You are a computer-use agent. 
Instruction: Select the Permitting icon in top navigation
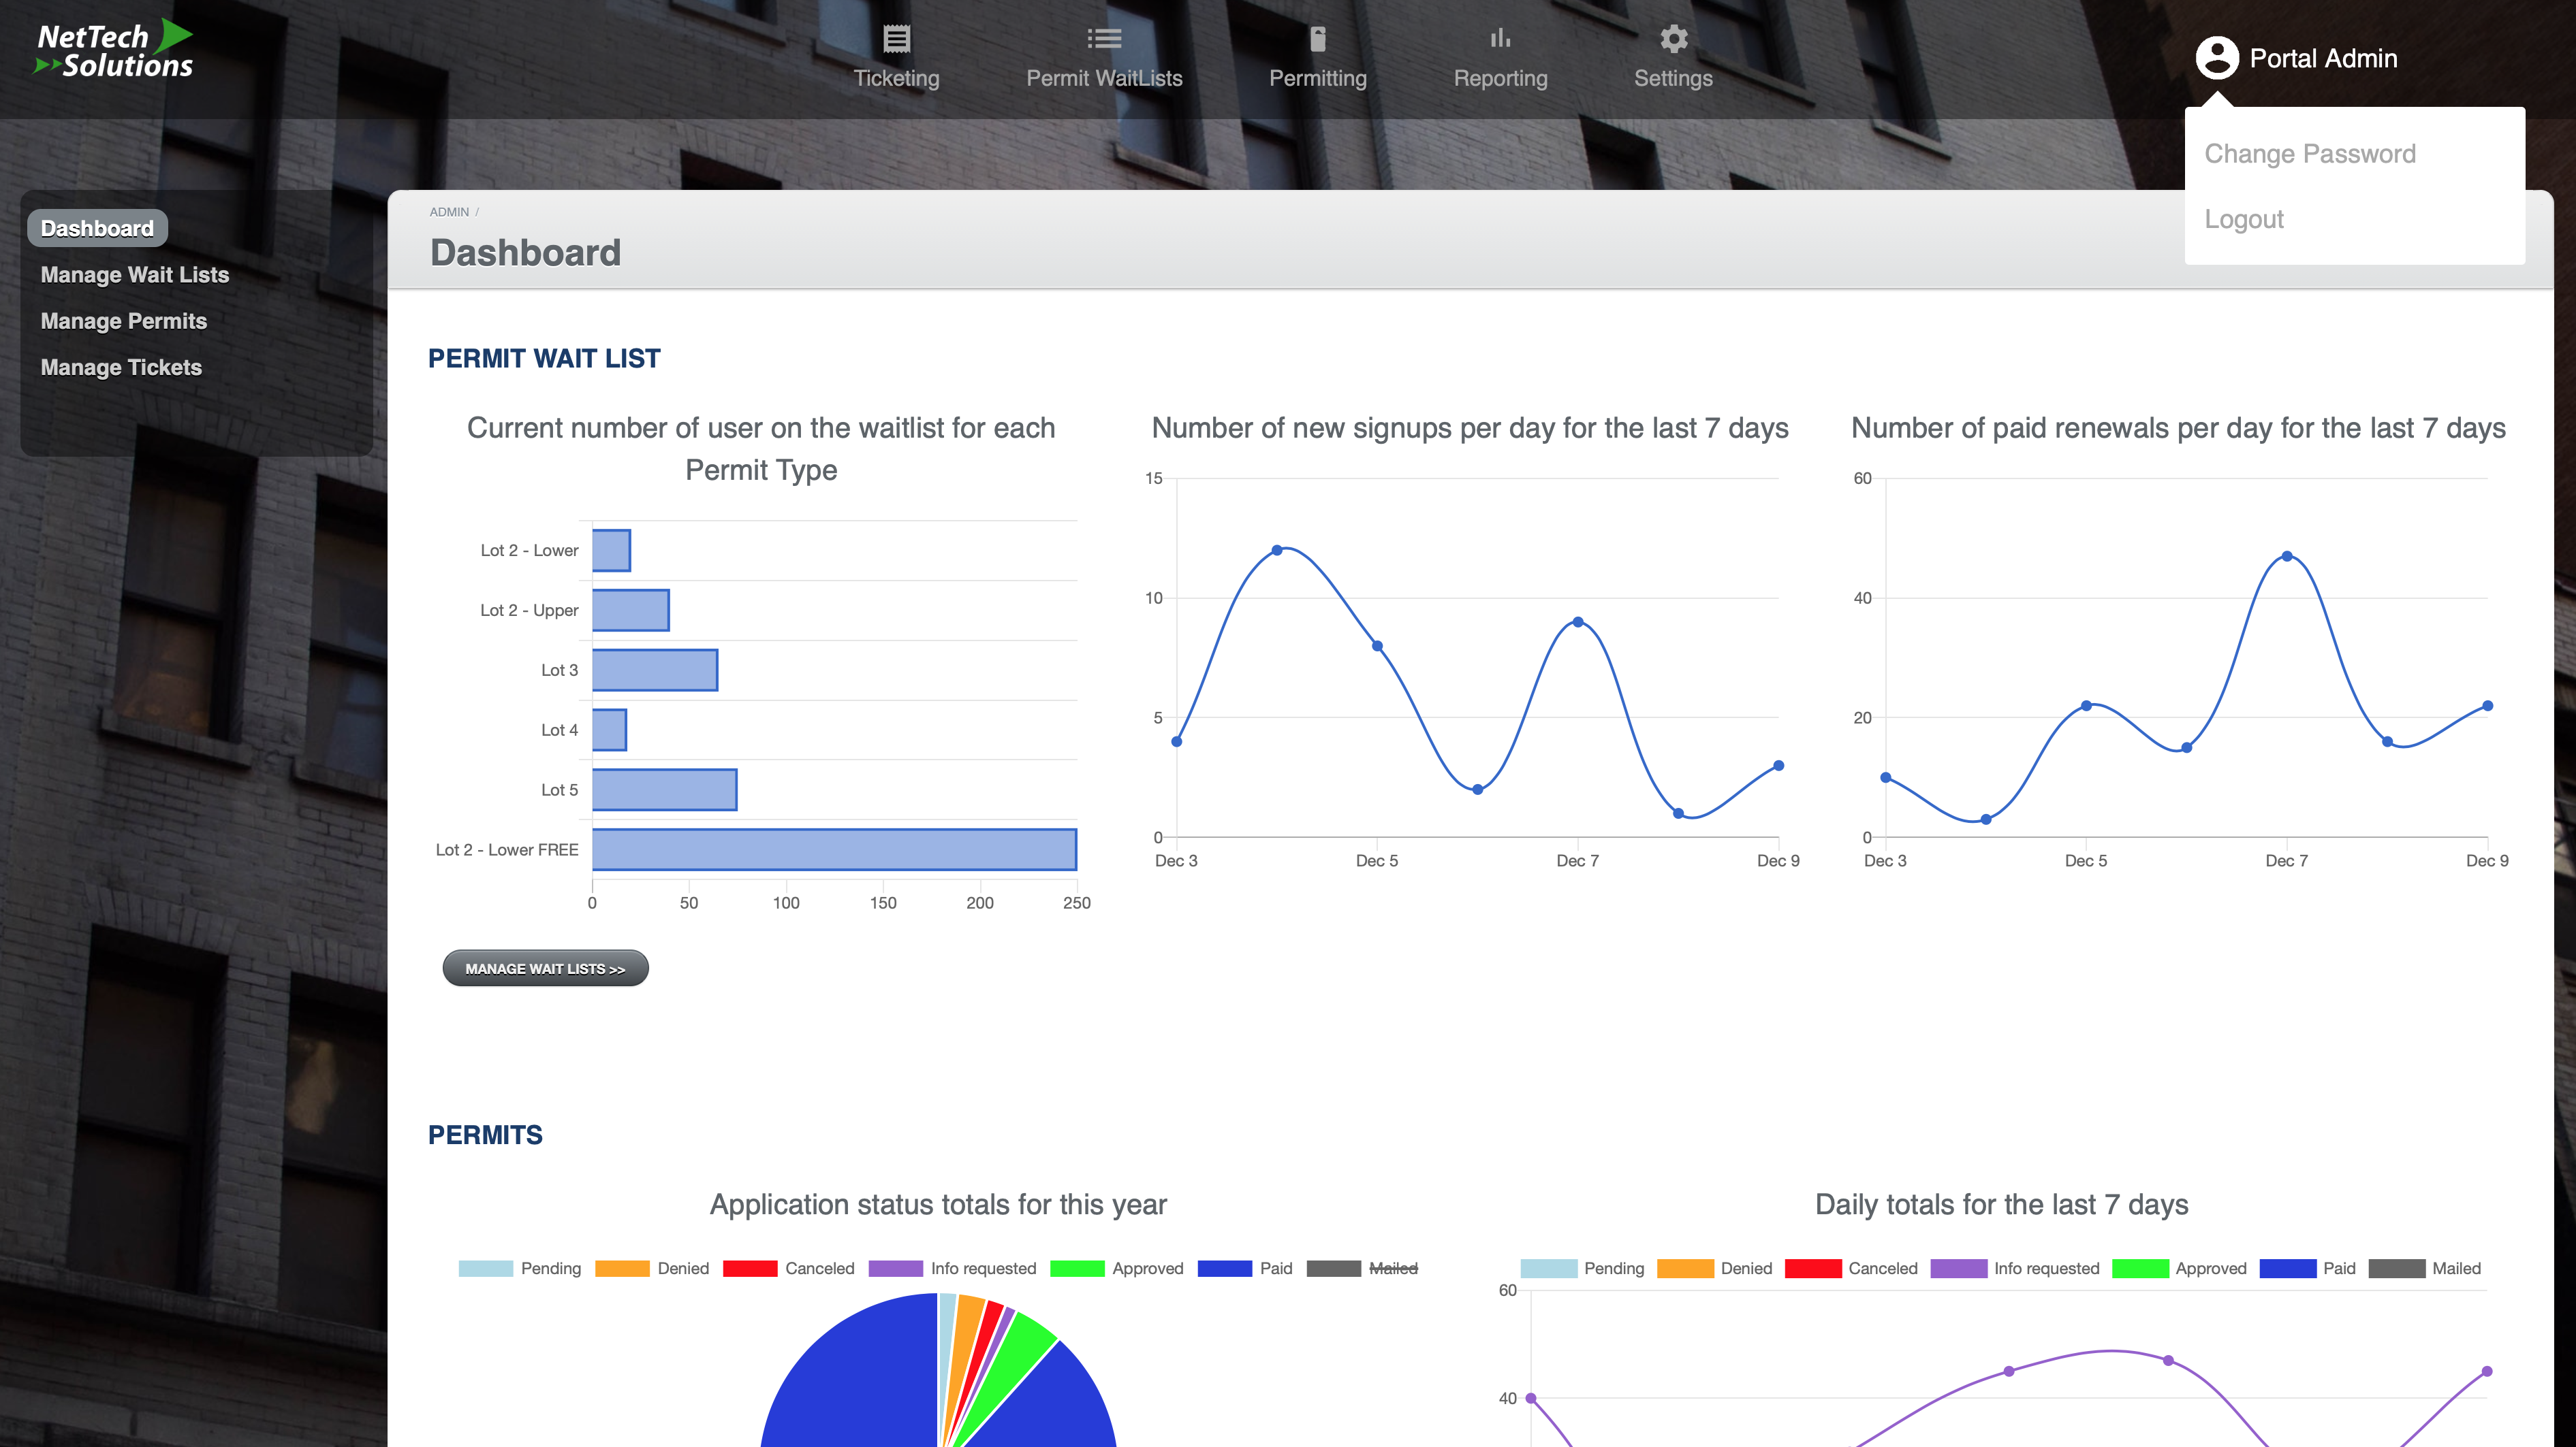point(1317,39)
